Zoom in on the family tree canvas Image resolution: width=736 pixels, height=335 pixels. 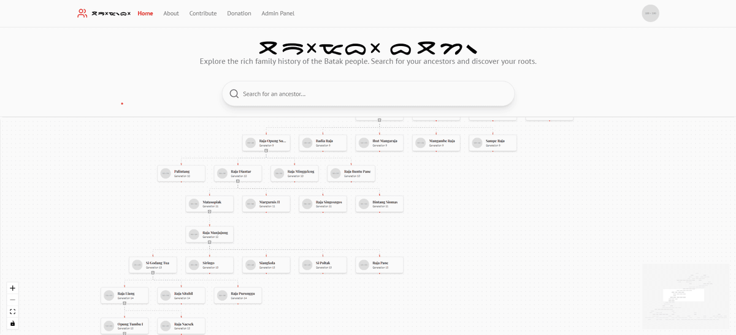(x=12, y=288)
